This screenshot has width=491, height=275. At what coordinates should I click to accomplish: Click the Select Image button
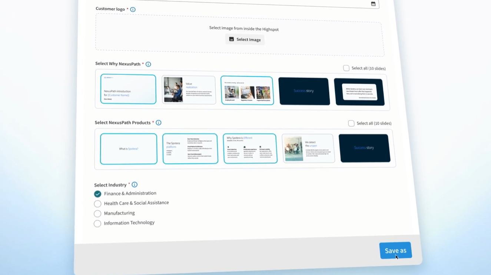245,39
